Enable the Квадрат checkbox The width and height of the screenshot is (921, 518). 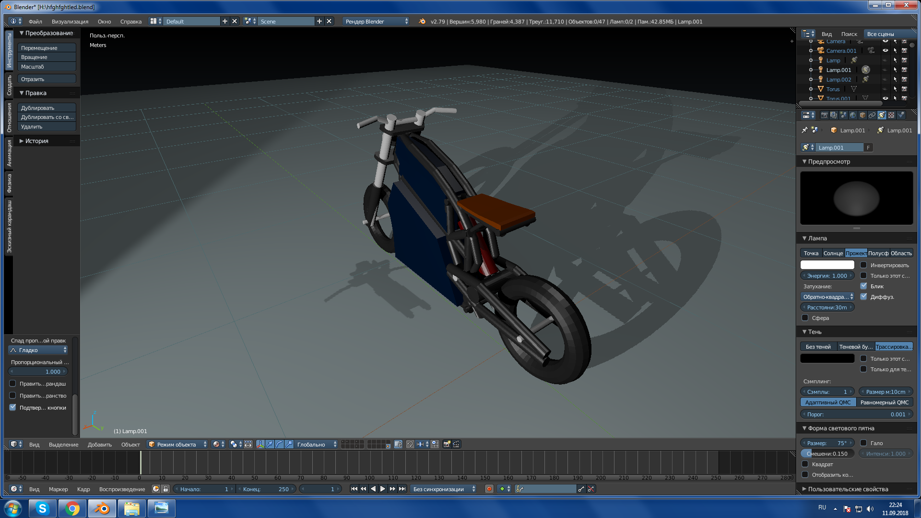(x=805, y=464)
